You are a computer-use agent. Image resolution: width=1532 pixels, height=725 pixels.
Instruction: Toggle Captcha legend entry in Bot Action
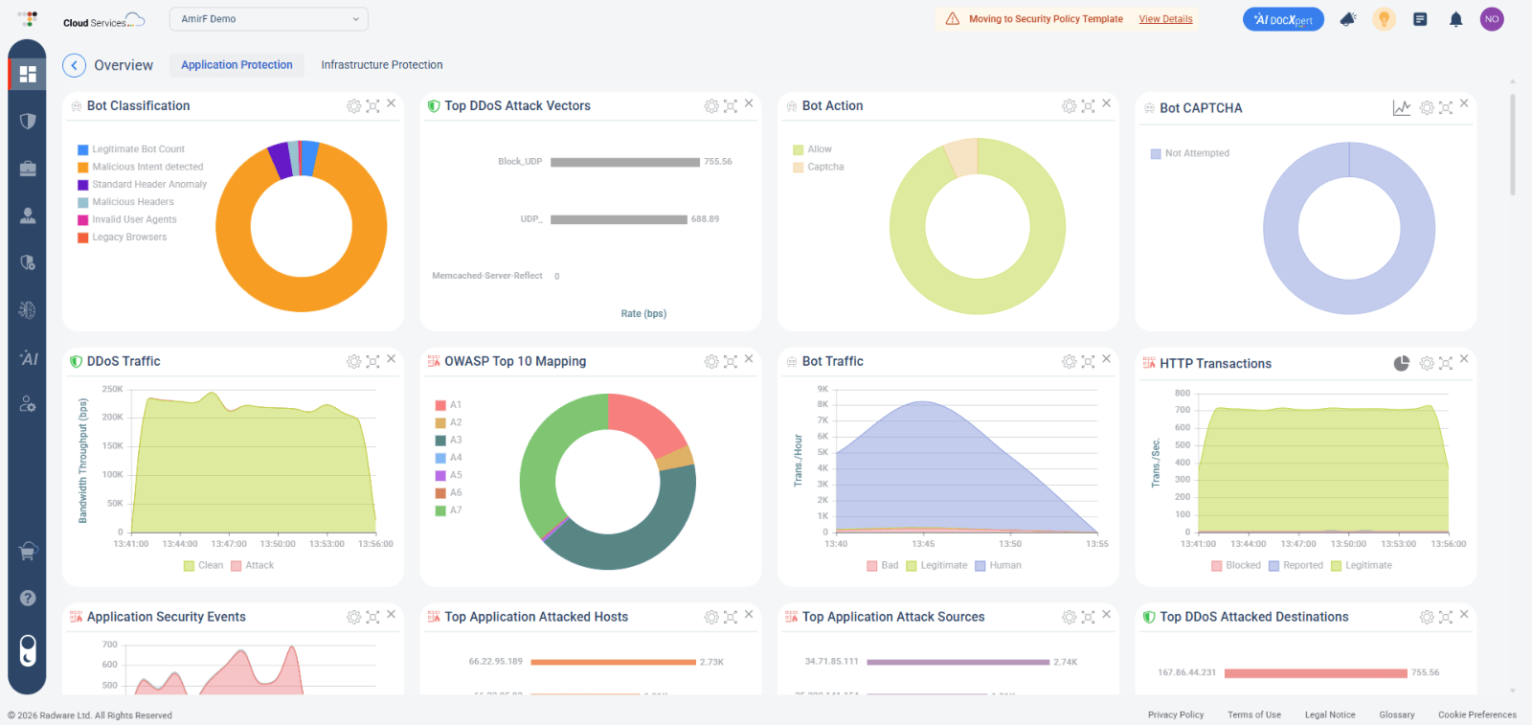pos(819,167)
